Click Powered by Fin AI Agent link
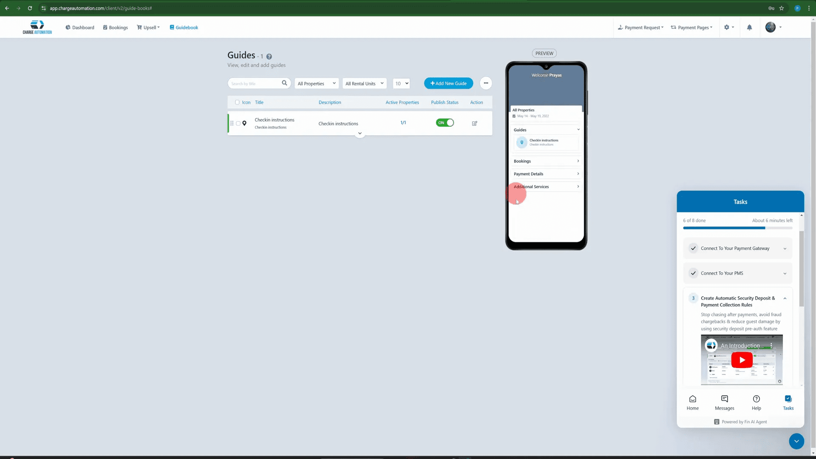 pyautogui.click(x=740, y=422)
